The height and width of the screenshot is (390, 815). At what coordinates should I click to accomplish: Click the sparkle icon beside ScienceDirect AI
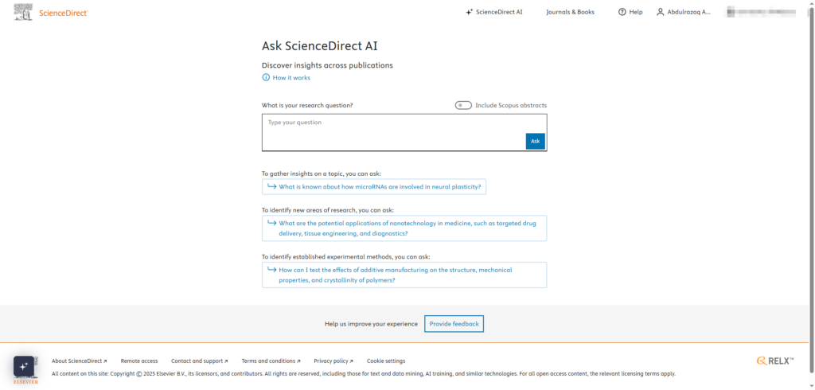[469, 12]
